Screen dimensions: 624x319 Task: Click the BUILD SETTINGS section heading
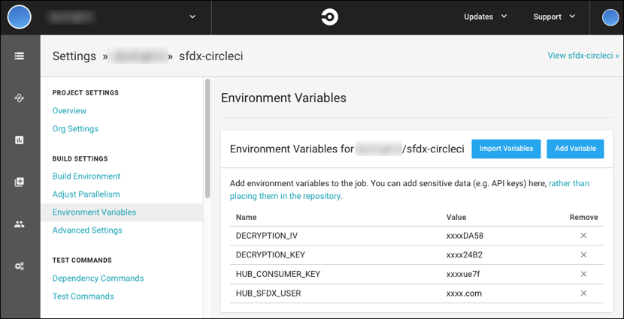[80, 158]
